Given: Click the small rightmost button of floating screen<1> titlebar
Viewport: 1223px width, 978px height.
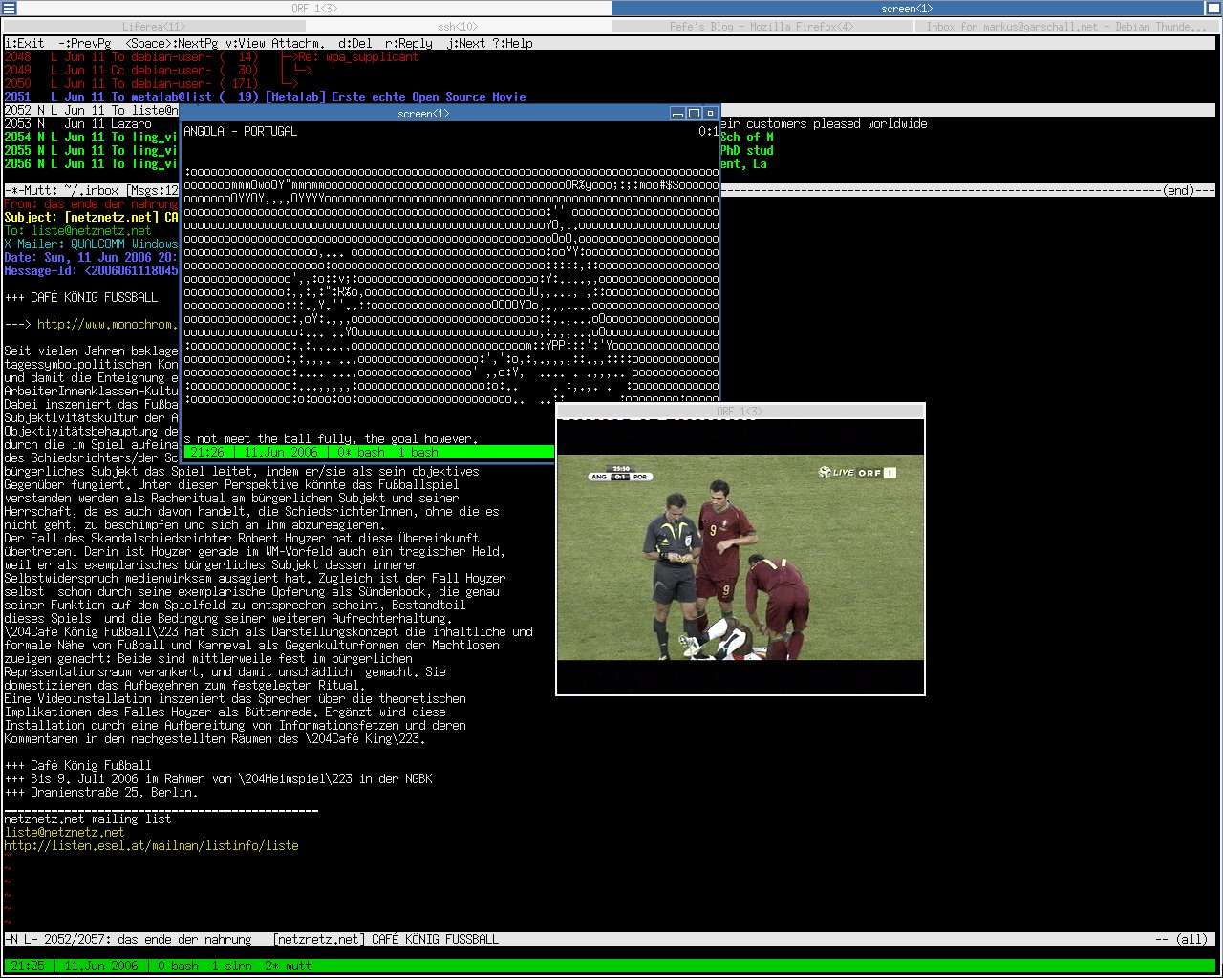Looking at the screenshot, I should (x=710, y=113).
